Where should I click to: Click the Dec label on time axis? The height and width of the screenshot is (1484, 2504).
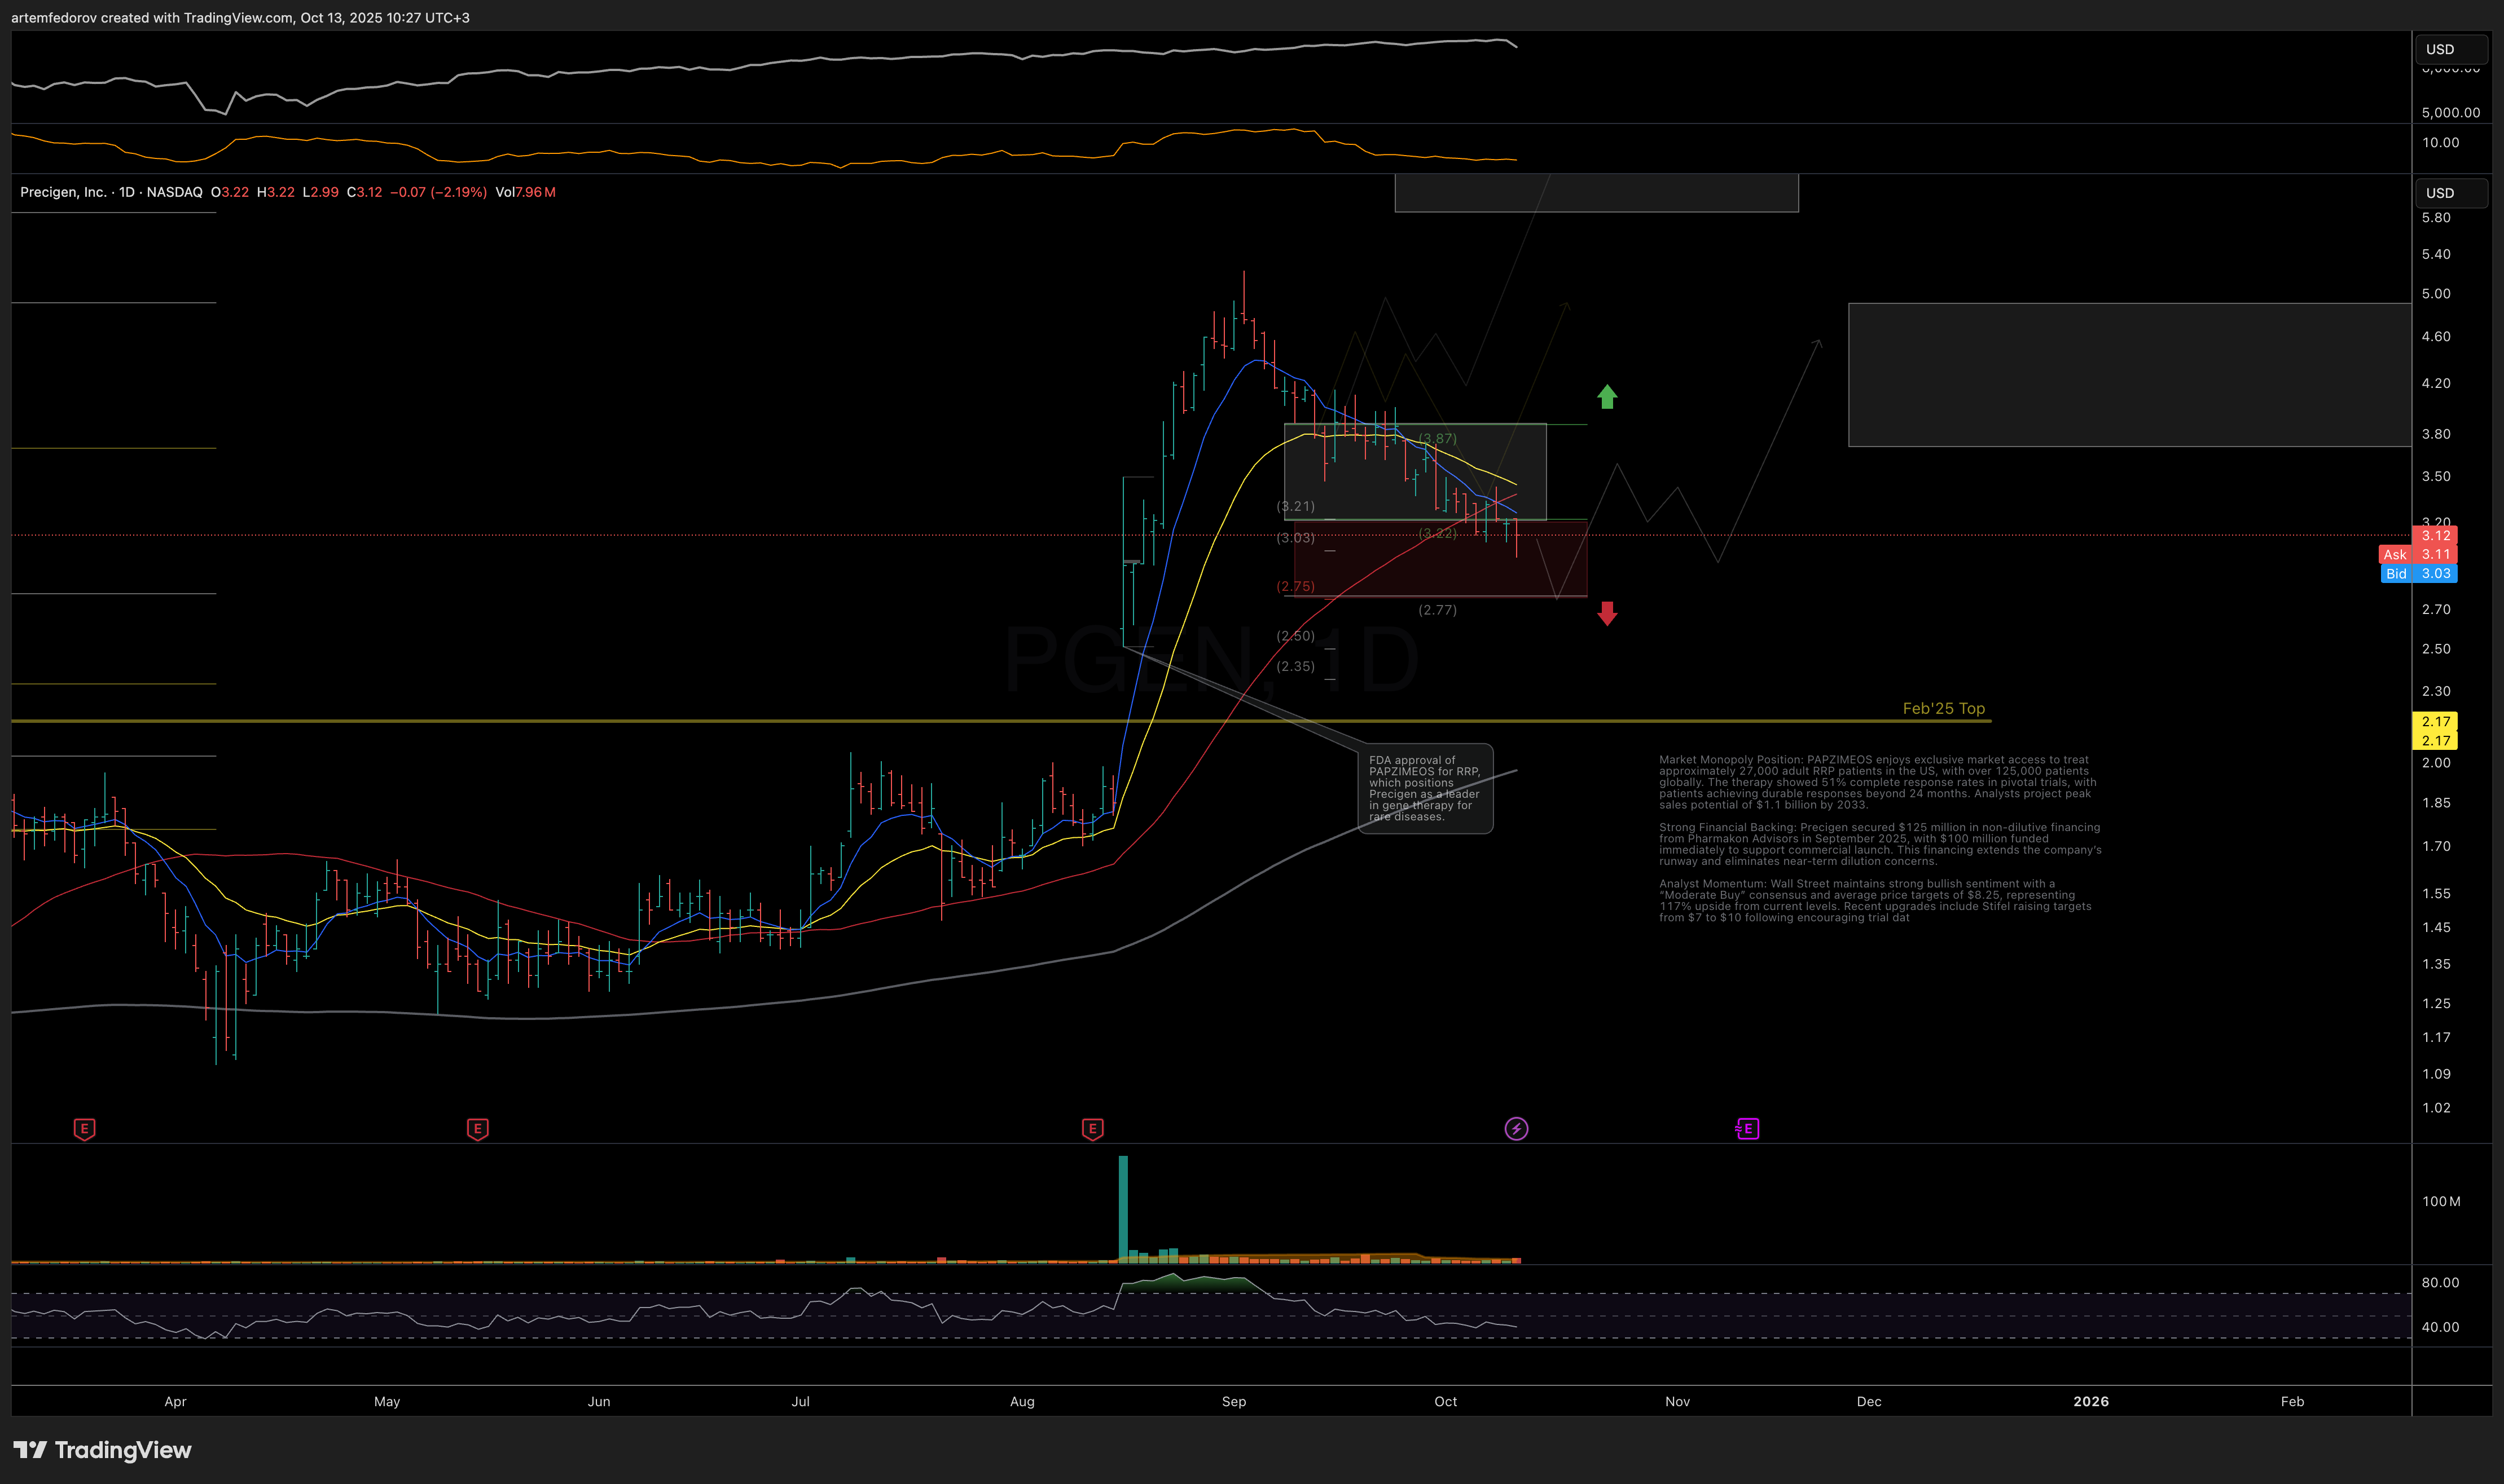[x=1869, y=1402]
